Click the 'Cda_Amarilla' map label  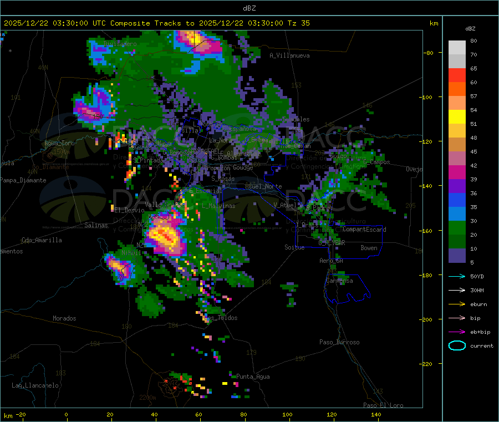pyautogui.click(x=42, y=240)
